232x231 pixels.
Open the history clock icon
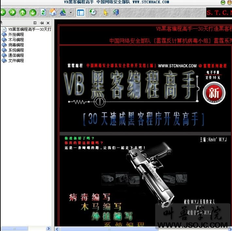[93, 12]
